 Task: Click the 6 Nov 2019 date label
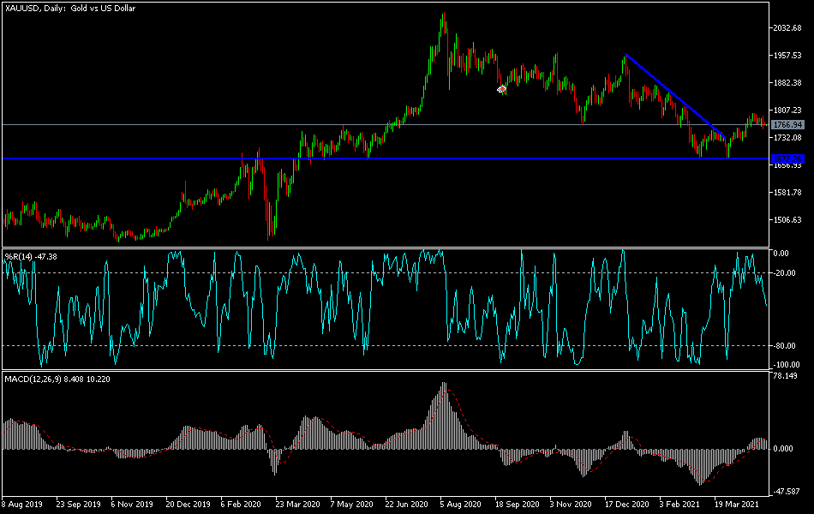(132, 504)
